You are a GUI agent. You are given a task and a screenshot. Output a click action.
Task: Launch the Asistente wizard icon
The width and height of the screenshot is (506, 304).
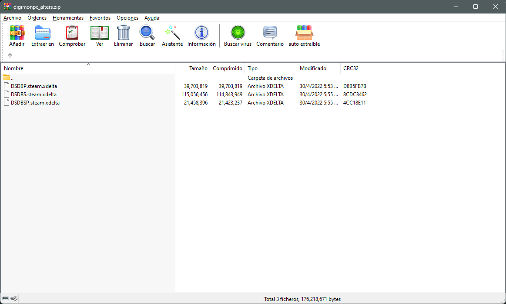pos(172,33)
